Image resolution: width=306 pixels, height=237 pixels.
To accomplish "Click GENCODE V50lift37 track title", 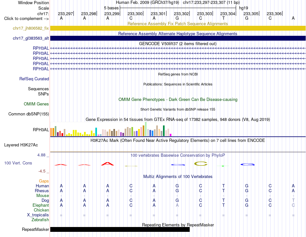I will pos(177,44).
